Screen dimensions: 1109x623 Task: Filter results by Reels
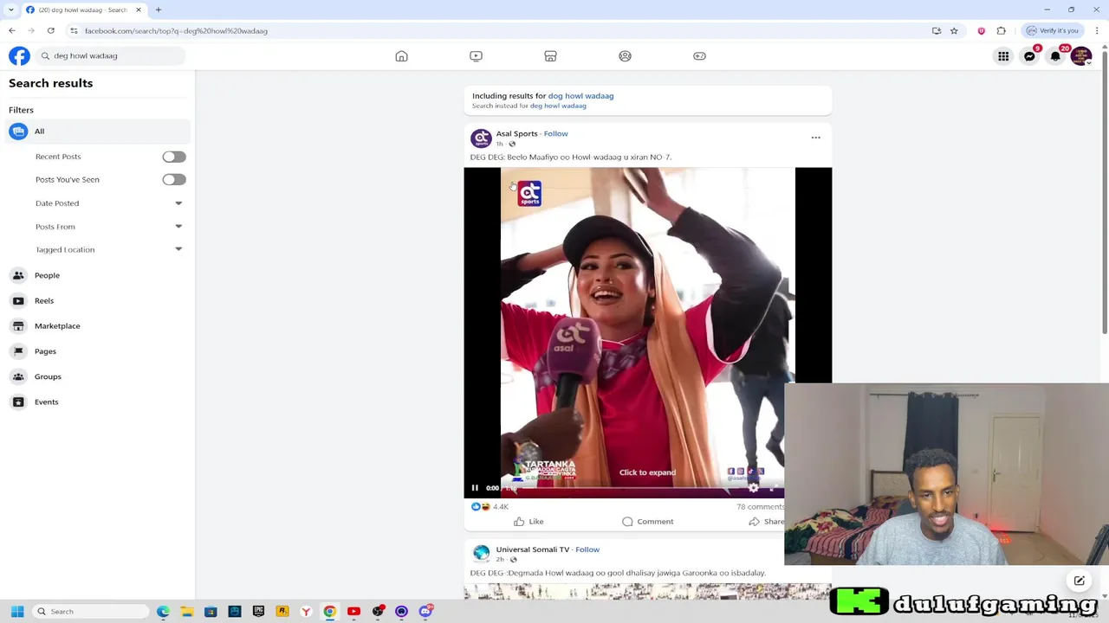click(98, 300)
